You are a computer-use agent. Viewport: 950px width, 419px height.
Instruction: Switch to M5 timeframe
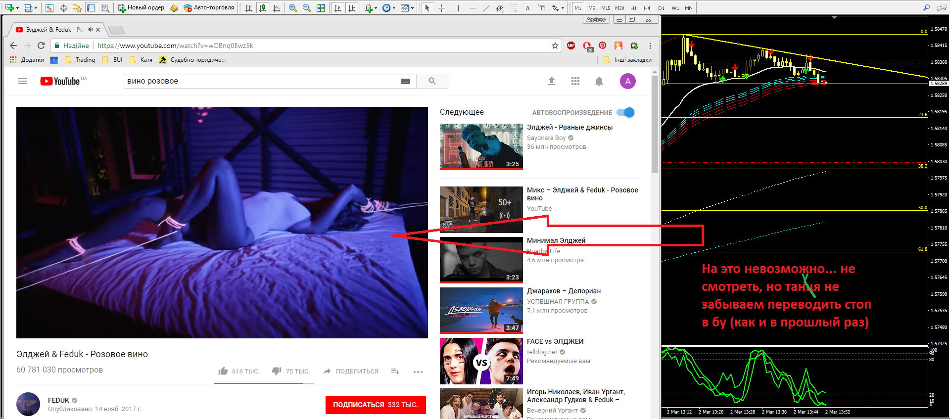[x=592, y=8]
